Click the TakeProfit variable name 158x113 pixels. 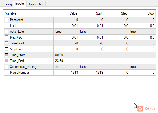click(17, 43)
